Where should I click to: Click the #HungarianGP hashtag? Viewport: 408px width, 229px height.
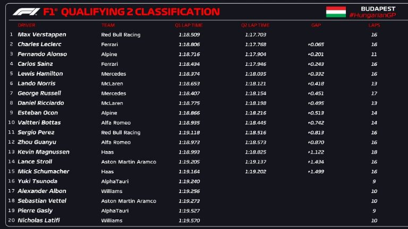point(372,15)
